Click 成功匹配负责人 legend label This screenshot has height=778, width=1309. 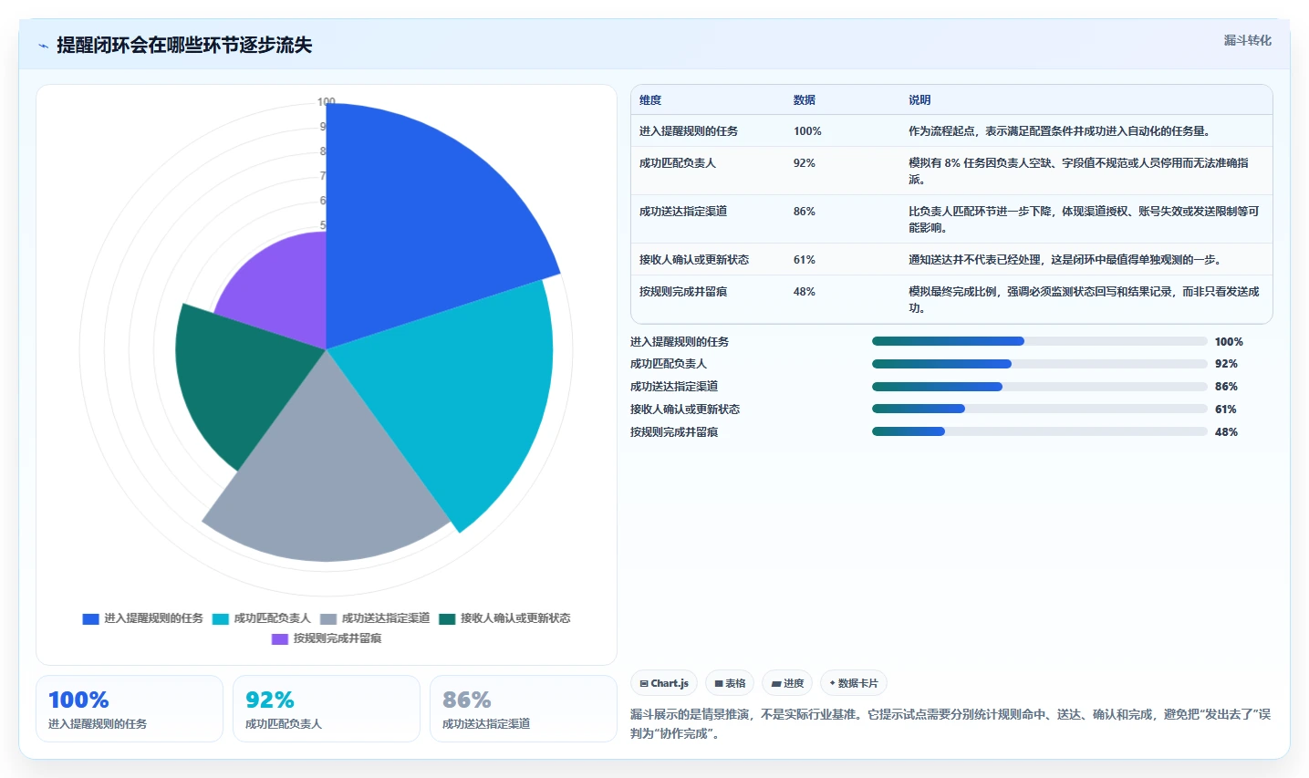272,618
